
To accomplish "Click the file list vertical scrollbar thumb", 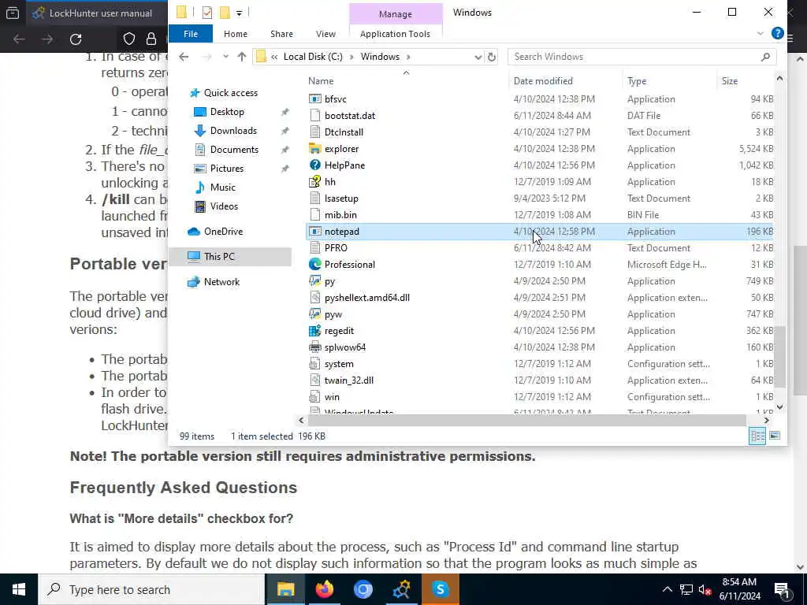I will 779,357.
